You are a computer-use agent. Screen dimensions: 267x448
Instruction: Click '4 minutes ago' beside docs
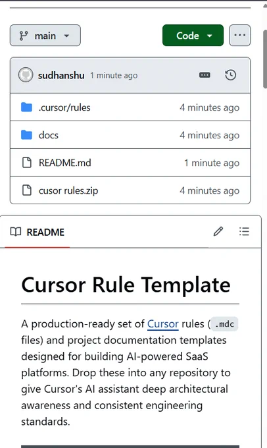209,136
